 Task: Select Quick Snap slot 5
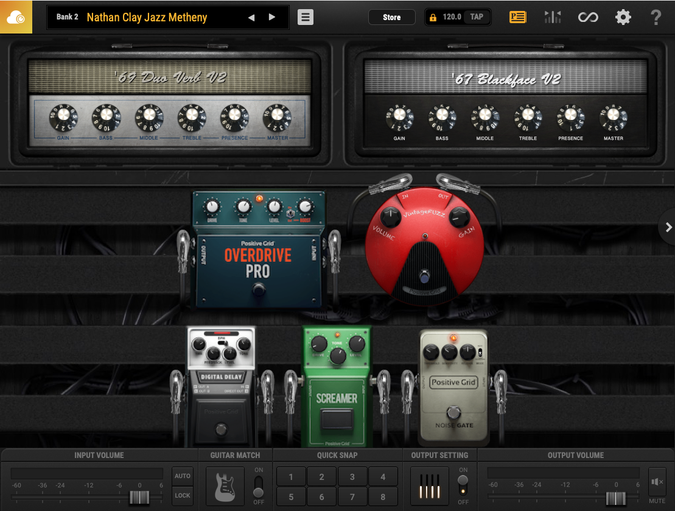291,497
